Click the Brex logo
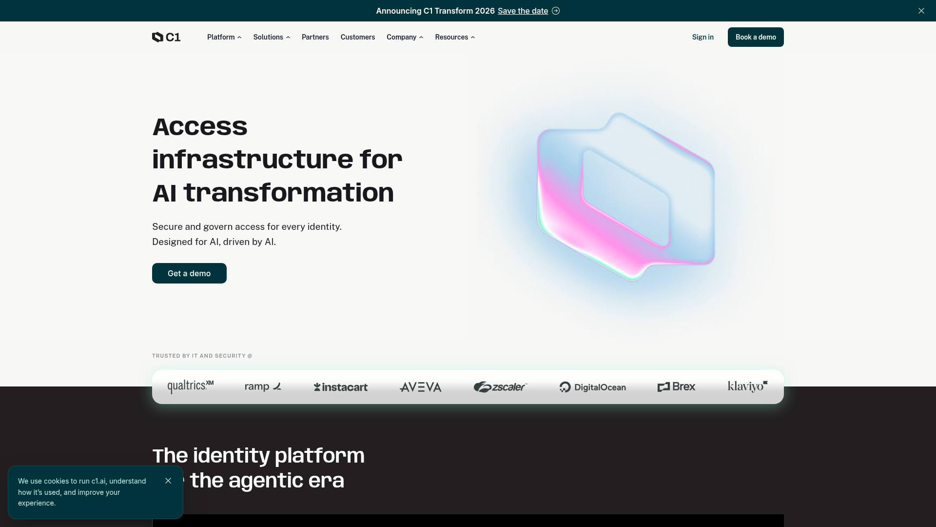Image resolution: width=936 pixels, height=527 pixels. tap(677, 386)
